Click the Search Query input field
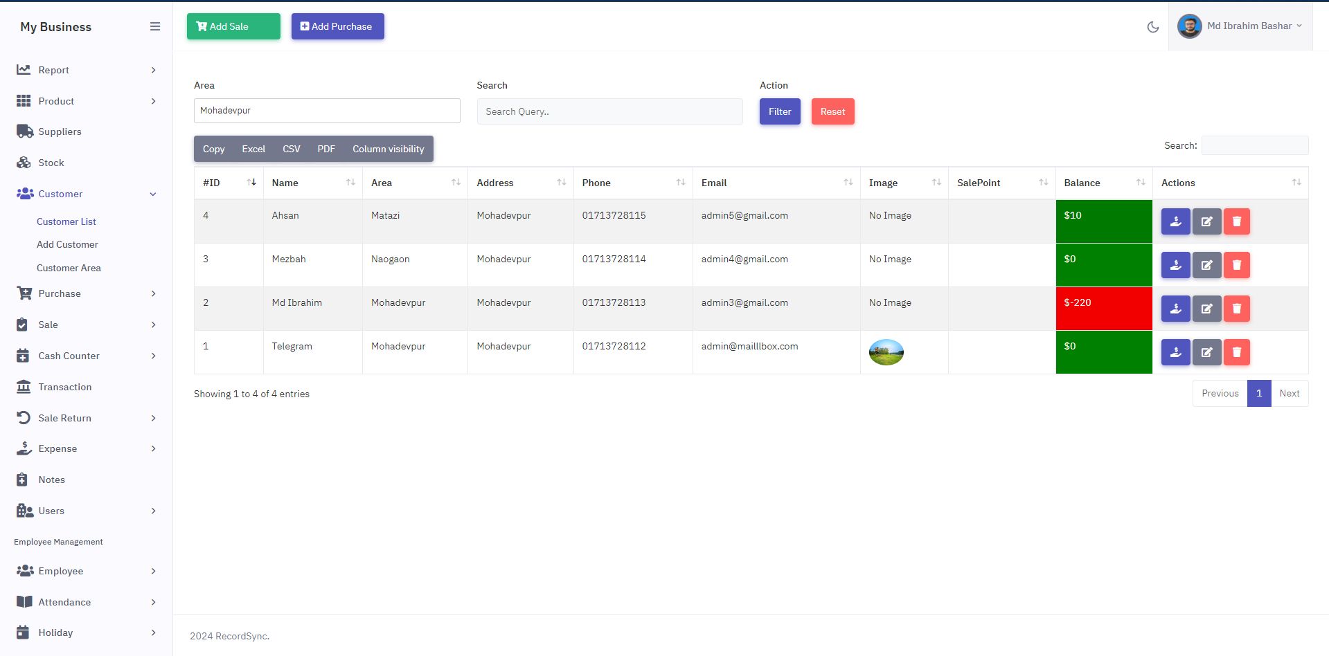This screenshot has width=1329, height=656. click(609, 111)
